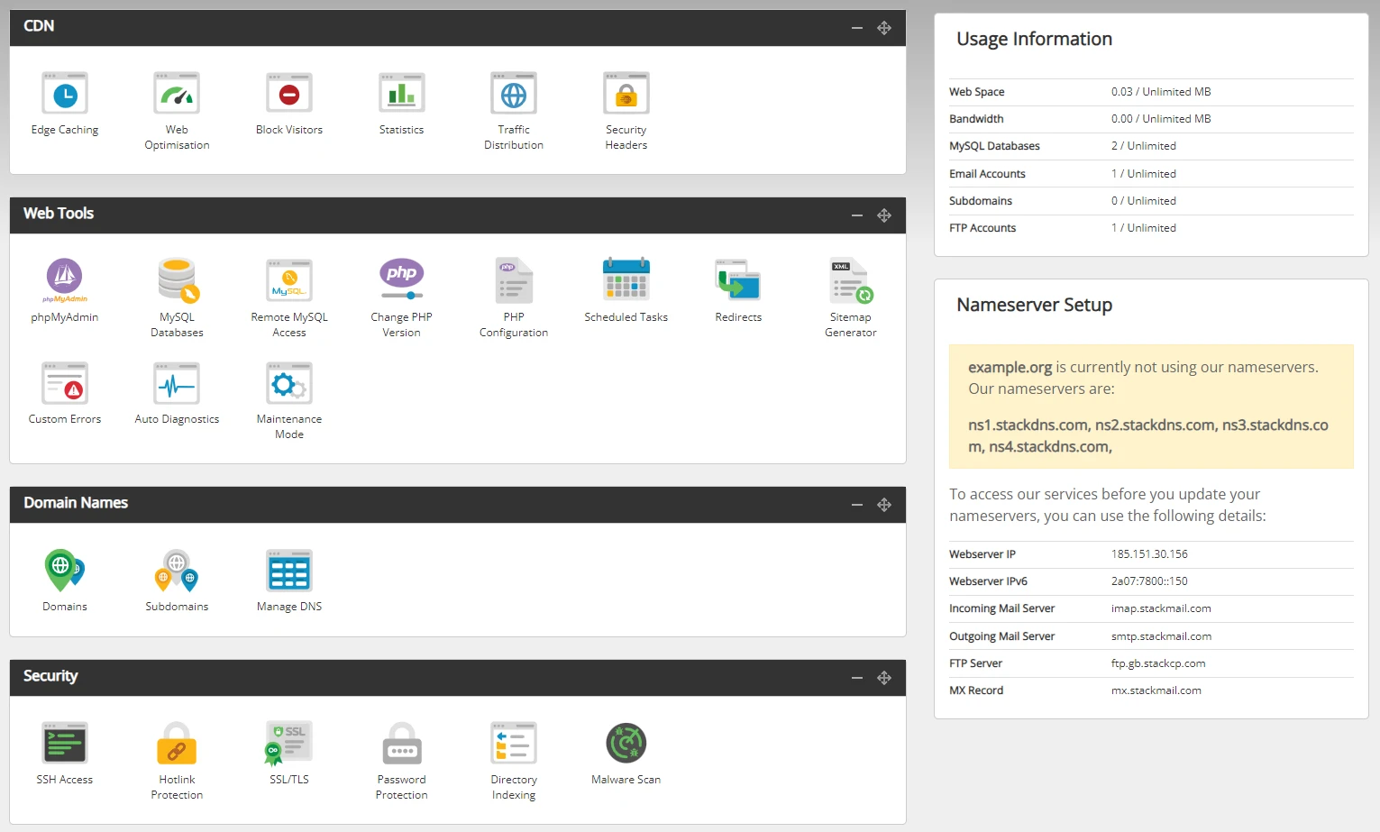Open the Edge Caching tool
This screenshot has height=832, width=1380.
point(65,95)
